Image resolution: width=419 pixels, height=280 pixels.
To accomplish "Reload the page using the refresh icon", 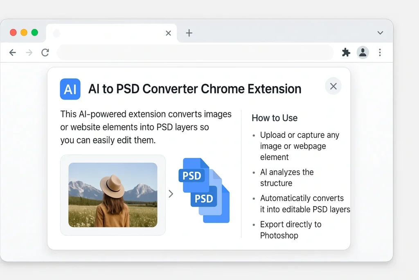I will [x=45, y=52].
